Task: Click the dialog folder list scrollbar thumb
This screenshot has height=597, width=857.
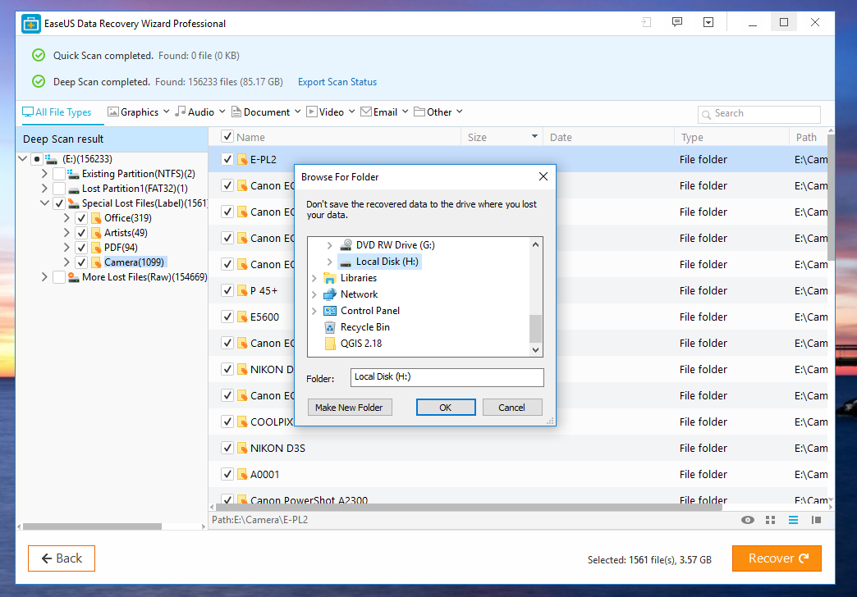Action: tap(535, 328)
